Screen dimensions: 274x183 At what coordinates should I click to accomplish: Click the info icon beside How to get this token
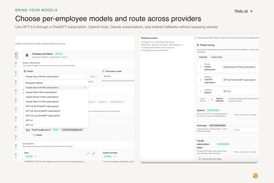coord(200,159)
